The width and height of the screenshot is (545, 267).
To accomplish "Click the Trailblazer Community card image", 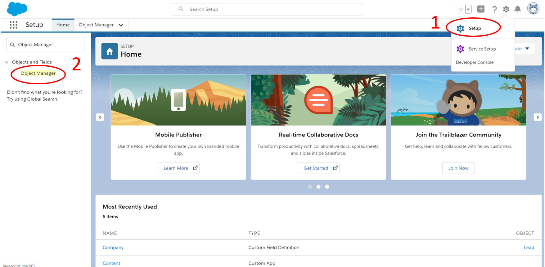I will (x=458, y=100).
